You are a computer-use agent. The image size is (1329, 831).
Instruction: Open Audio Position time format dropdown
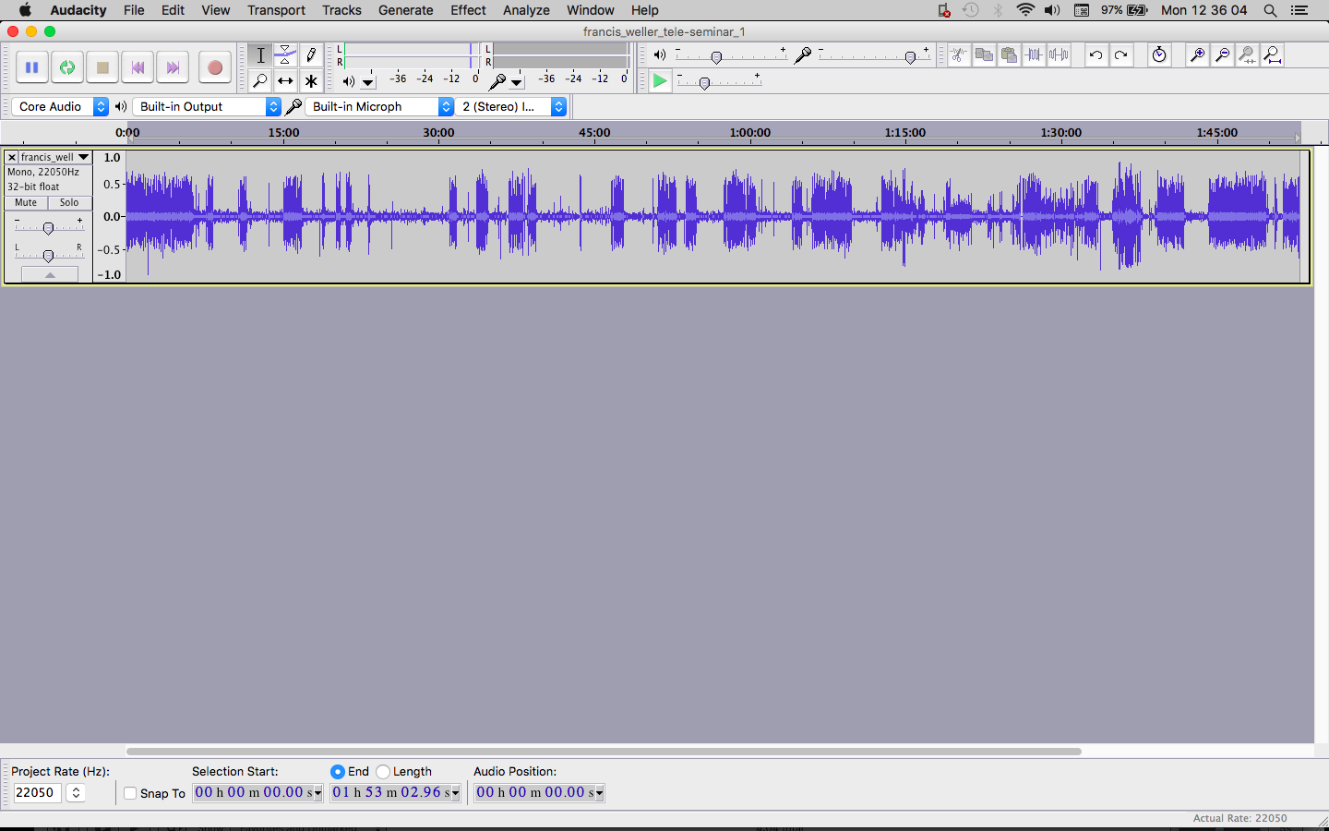coord(600,793)
